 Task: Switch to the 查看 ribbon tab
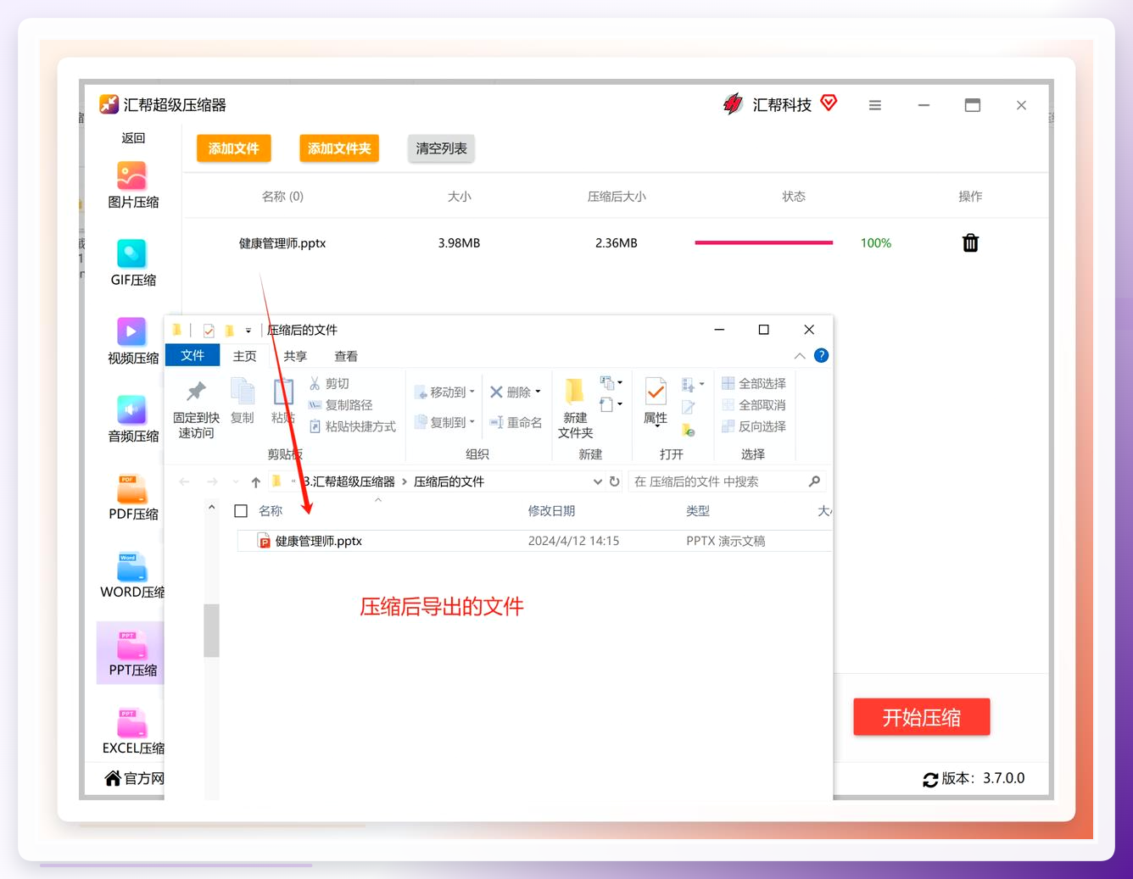(346, 357)
